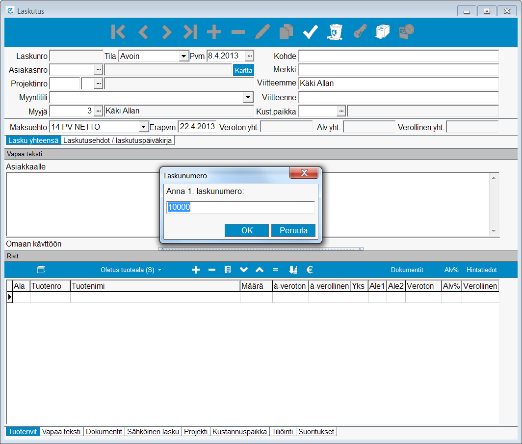Click the sort arrow icon in Rivit toolbar
522x444 pixels.
[x=293, y=270]
